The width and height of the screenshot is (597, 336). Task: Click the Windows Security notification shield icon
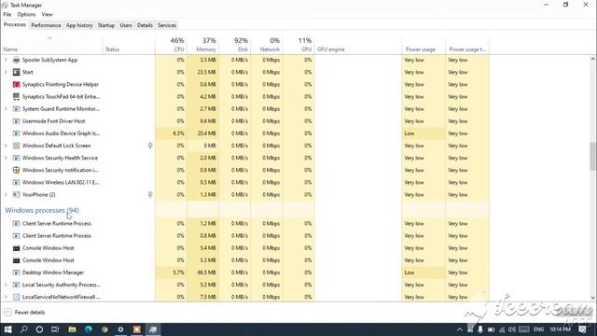click(16, 170)
